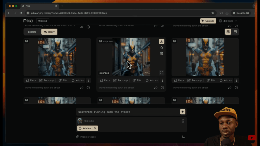Viewport: 260px width, 146px height.
Task: Click Reprompt under the center video
Action: pyautogui.click(x=121, y=80)
